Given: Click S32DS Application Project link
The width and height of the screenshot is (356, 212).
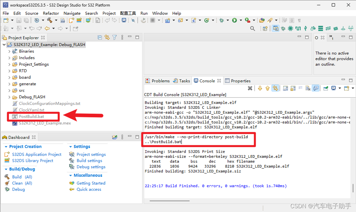Looking at the screenshot, I should coord(36,154).
